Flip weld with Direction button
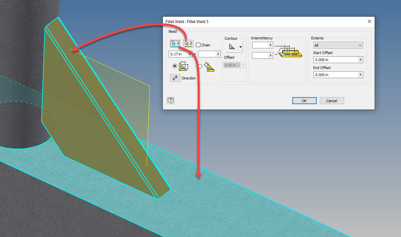Image resolution: width=401 pixels, height=237 pixels. point(175,78)
